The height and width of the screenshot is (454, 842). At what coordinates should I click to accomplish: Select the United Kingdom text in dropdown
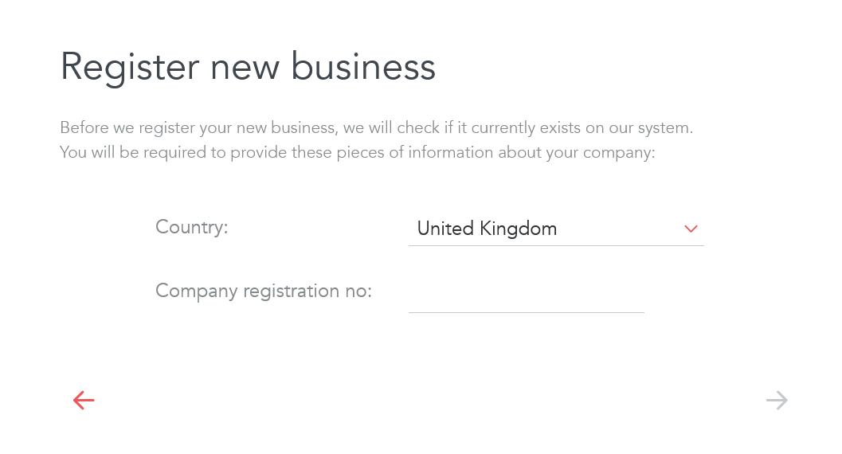click(x=487, y=229)
